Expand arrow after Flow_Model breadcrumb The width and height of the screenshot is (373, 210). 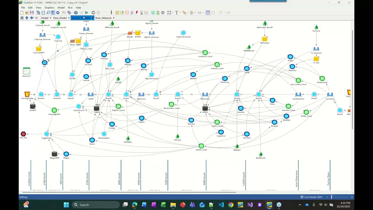[x=69, y=18]
